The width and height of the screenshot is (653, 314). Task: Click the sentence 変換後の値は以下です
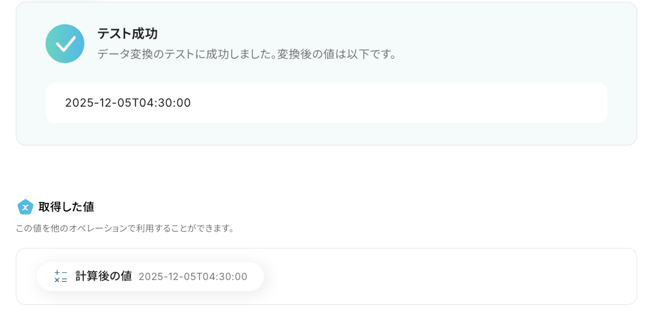pos(337,55)
